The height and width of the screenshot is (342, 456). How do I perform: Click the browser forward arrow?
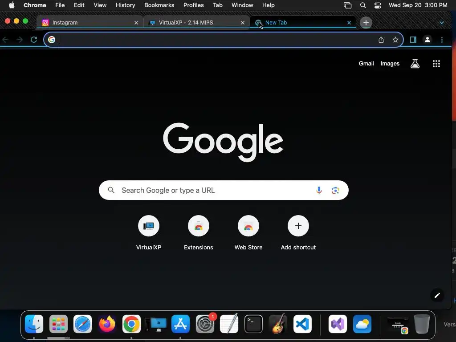[x=20, y=40]
